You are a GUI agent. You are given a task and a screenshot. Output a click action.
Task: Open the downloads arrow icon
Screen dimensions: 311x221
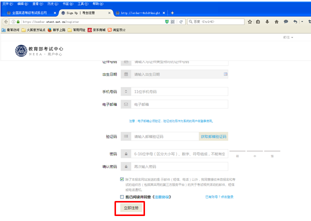click(267, 22)
